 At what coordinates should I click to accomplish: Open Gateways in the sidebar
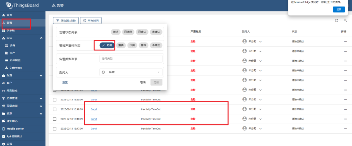coord(23,68)
